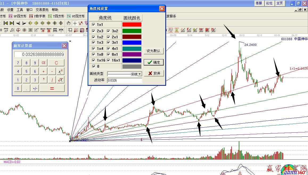Viewport: 308px width, 175px height.
Task: Open the 交易委托 menu
Action: click(x=42, y=10)
